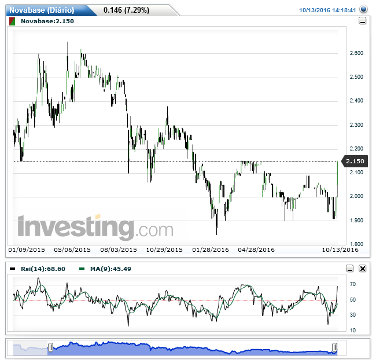
Task: Click the 2.600 price axis label
Action: [x=356, y=53]
